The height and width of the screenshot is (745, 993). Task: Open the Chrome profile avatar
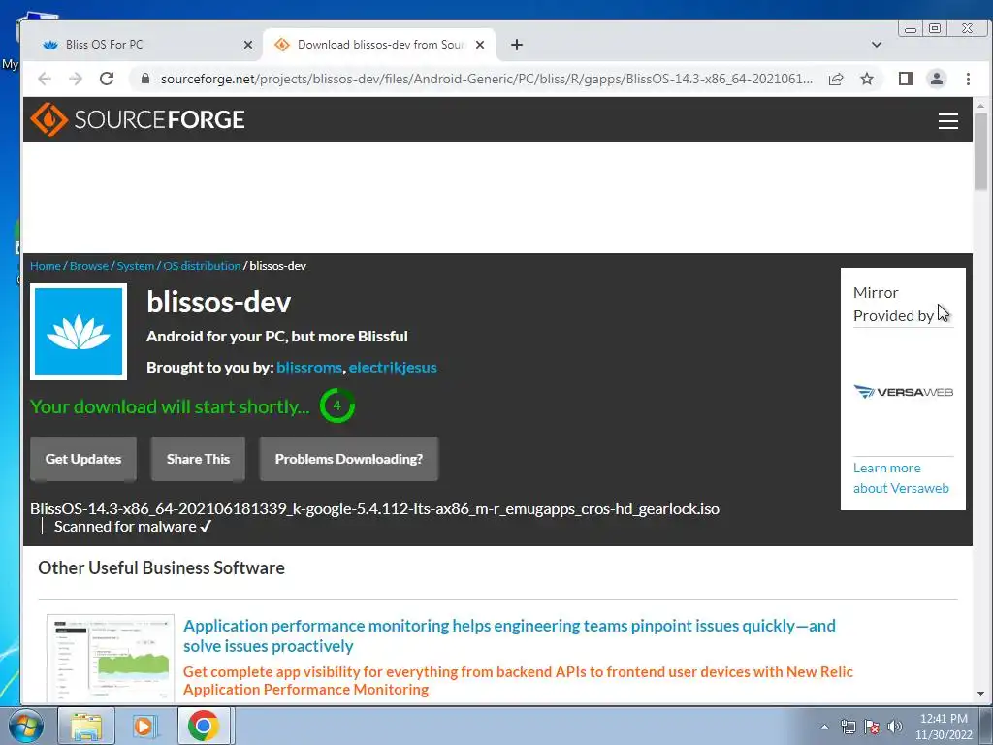pyautogui.click(x=937, y=79)
